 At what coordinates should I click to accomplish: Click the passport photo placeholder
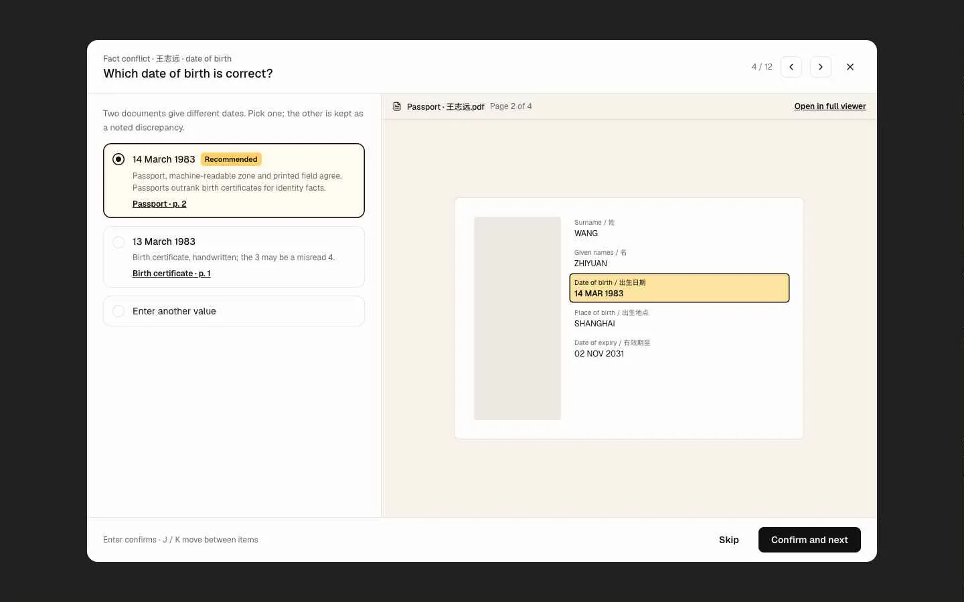click(517, 318)
